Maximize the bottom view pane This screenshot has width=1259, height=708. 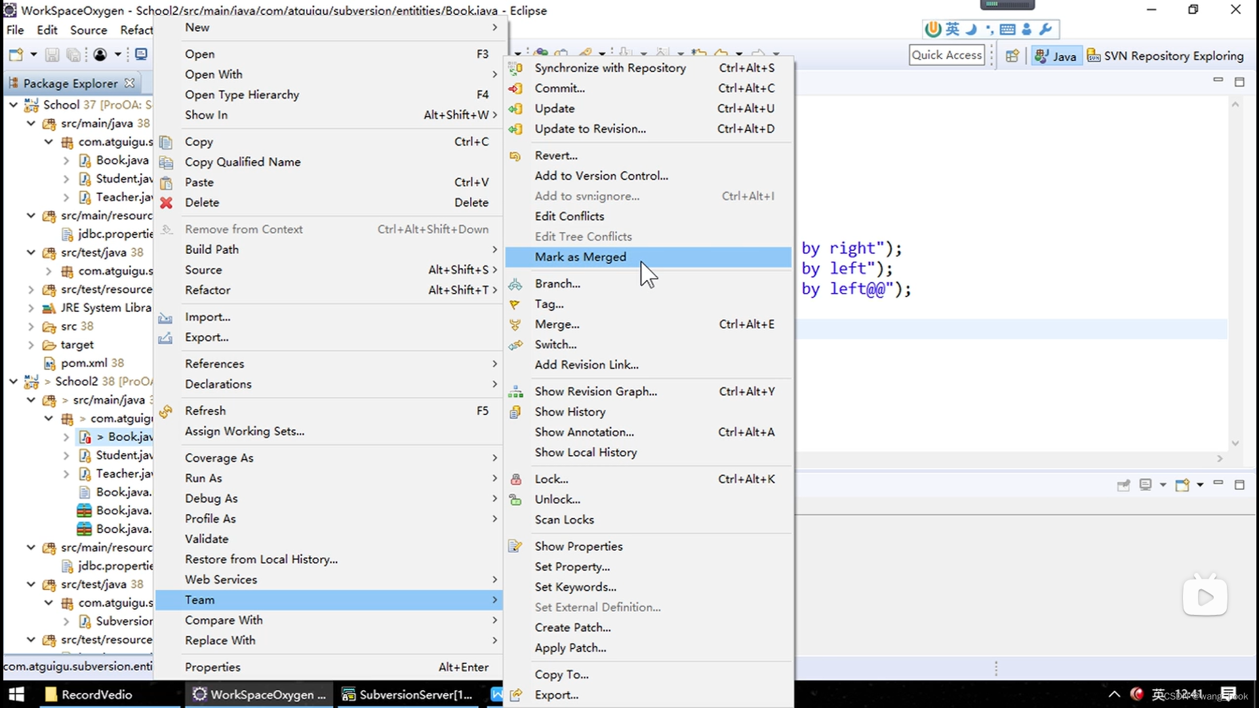pos(1239,484)
